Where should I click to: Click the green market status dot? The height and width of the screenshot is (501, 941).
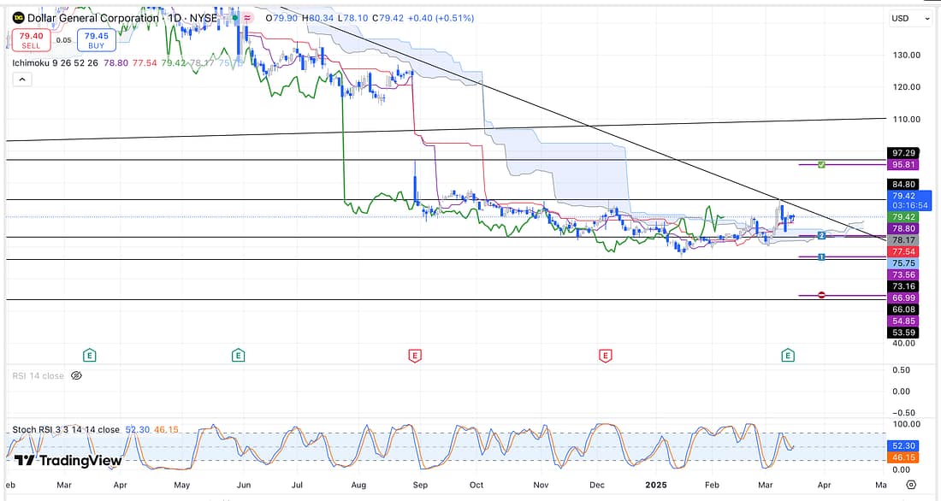234,17
